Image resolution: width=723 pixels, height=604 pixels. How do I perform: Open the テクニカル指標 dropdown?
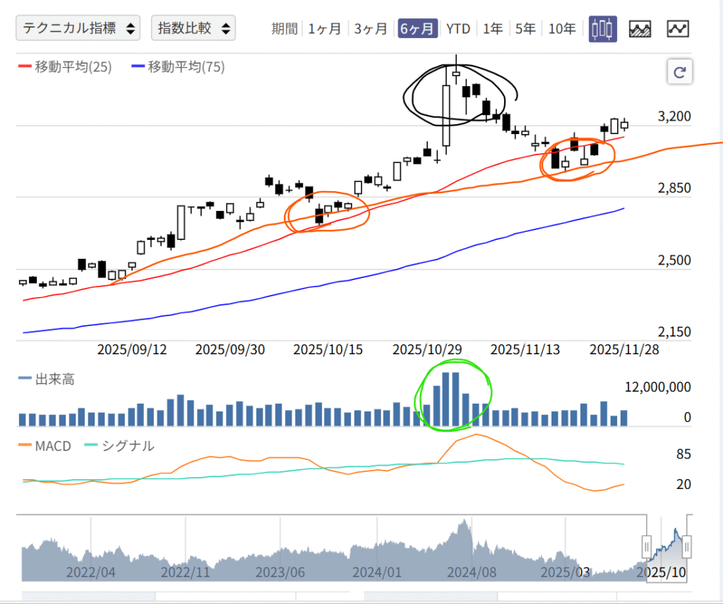pyautogui.click(x=78, y=28)
